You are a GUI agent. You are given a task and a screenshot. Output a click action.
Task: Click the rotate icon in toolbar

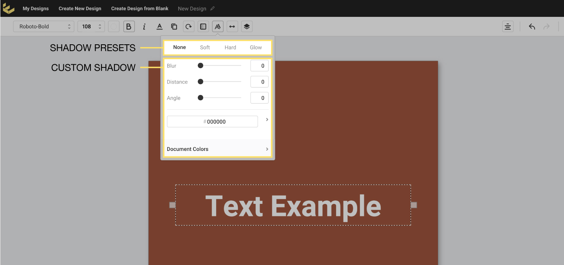[x=189, y=27]
